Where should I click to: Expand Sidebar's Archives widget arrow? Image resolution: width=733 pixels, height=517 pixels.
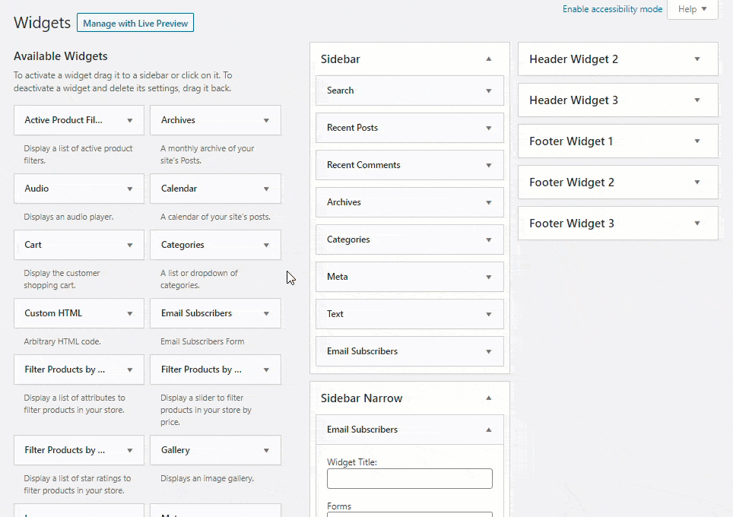(488, 202)
